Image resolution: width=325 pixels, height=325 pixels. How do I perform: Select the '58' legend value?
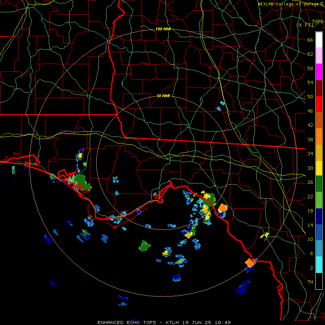coord(310,68)
